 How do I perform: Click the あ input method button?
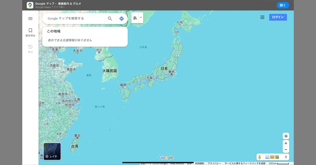click(x=135, y=18)
